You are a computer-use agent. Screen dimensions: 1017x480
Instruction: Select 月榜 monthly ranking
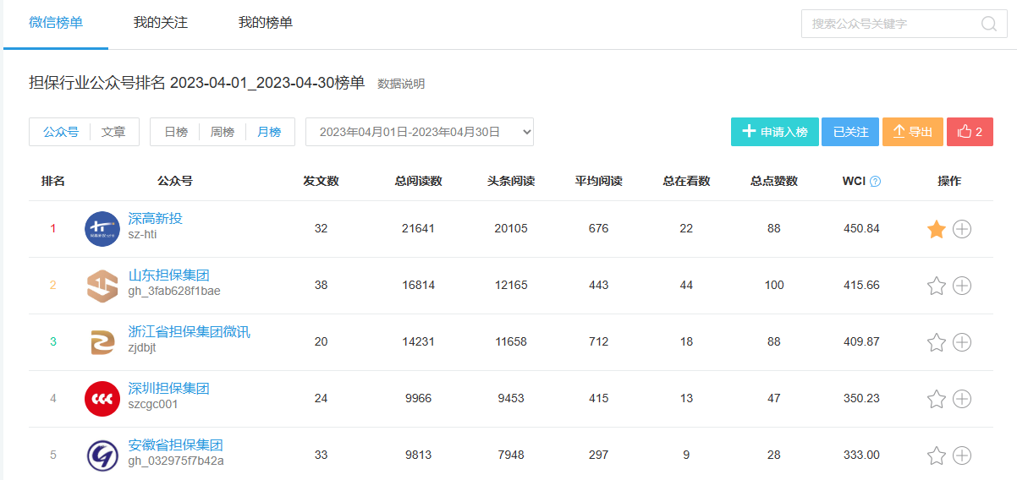[x=269, y=132]
